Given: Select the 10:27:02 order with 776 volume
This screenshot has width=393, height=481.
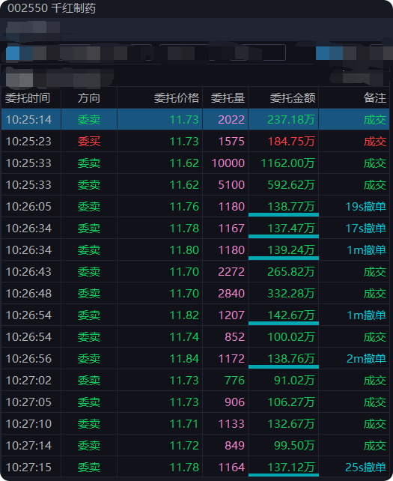Looking at the screenshot, I should pos(195,380).
